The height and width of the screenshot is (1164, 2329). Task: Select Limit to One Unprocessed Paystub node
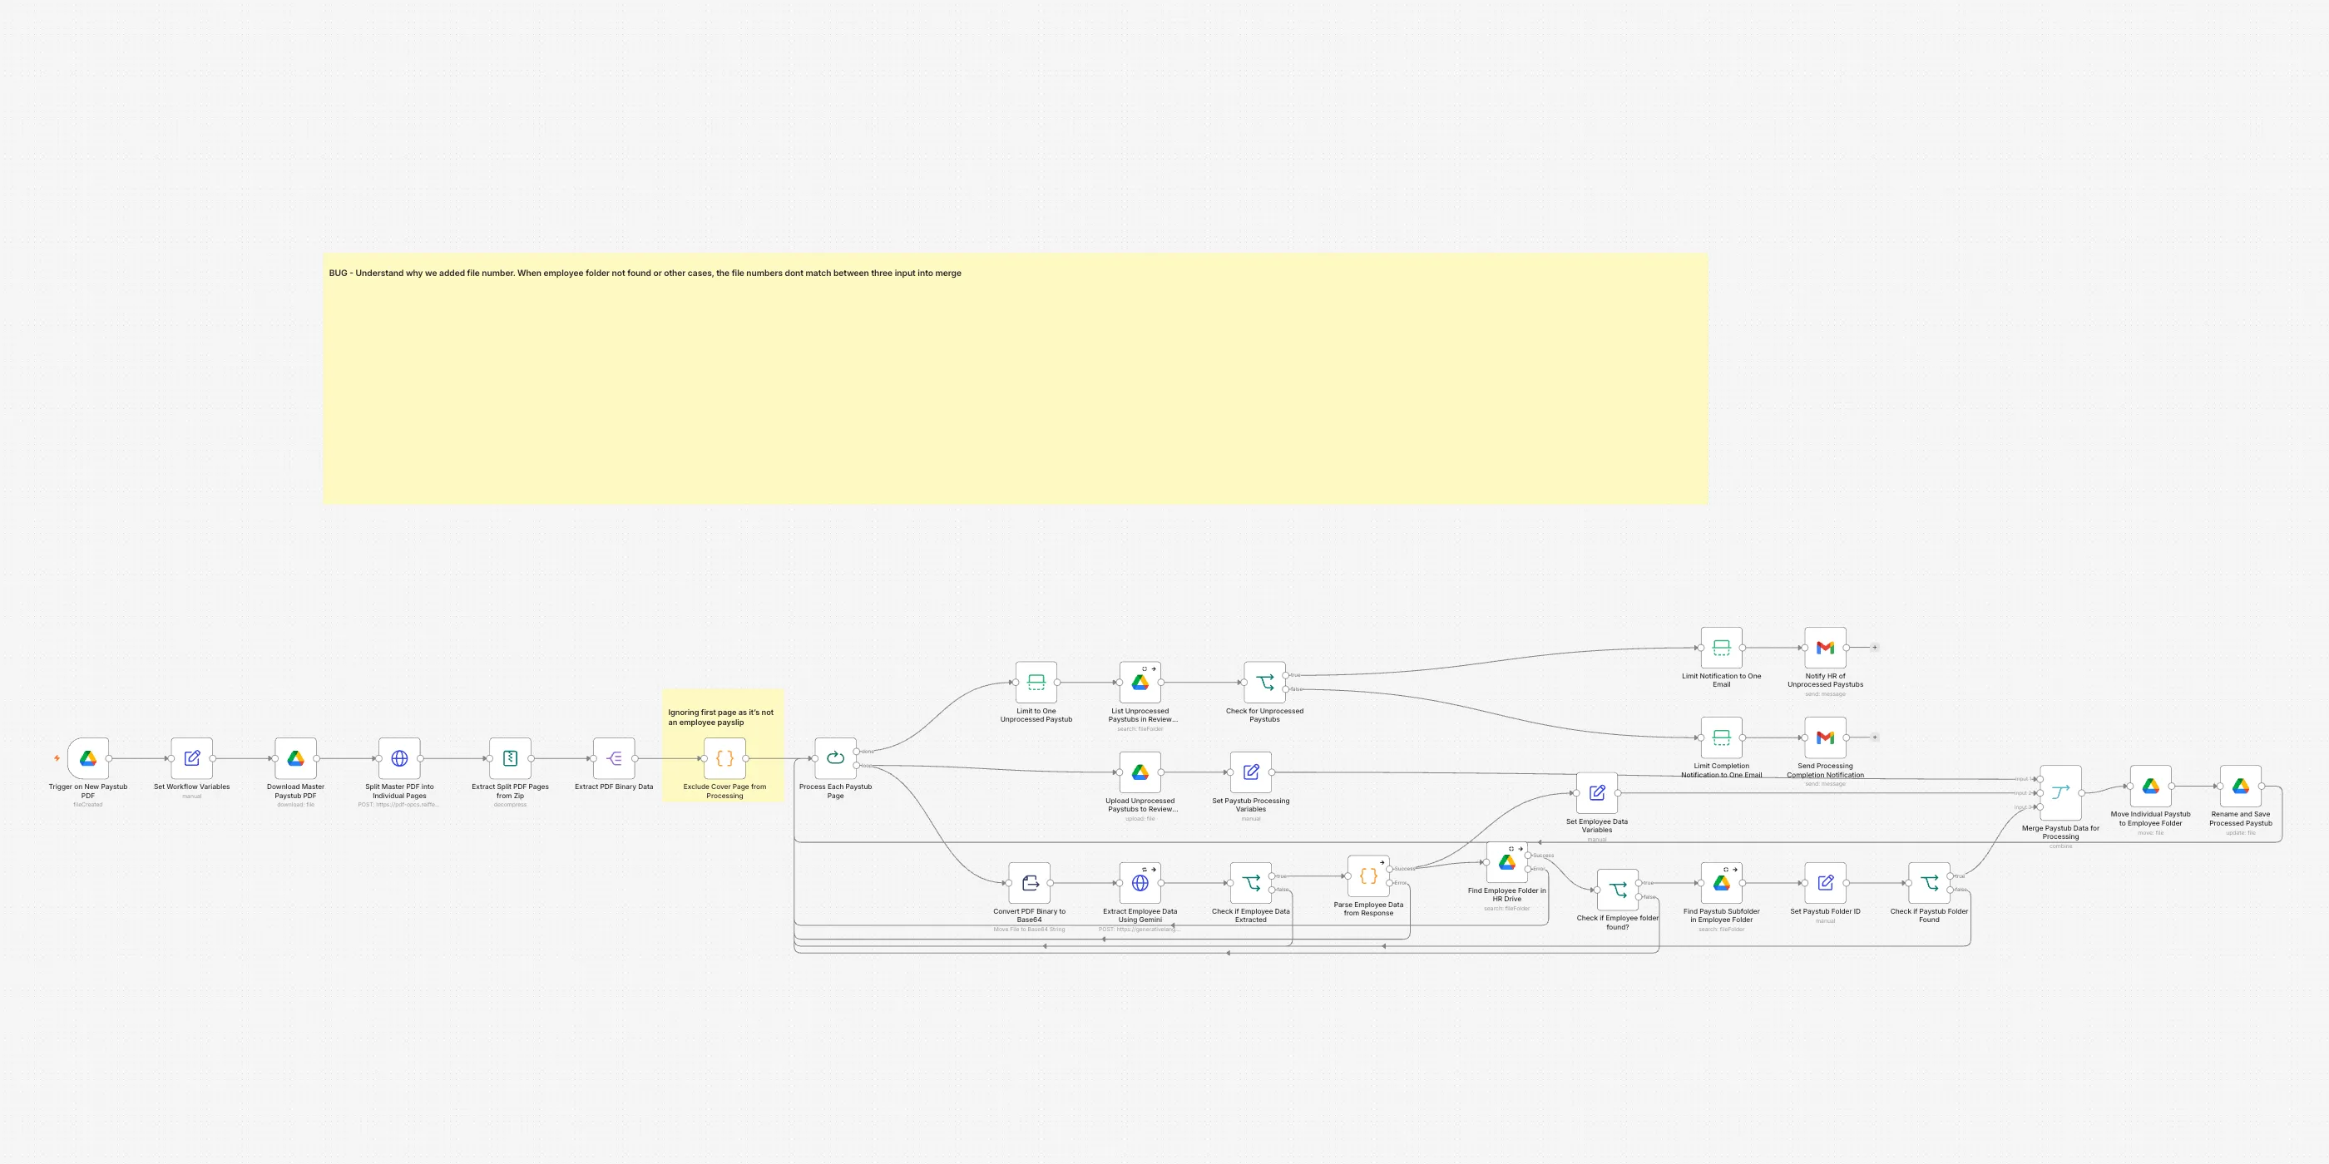(1036, 683)
